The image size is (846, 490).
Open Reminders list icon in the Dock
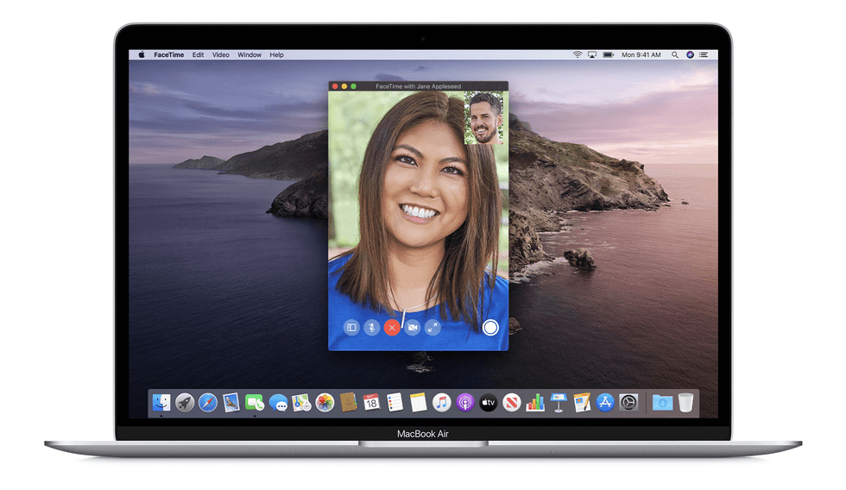(x=395, y=402)
